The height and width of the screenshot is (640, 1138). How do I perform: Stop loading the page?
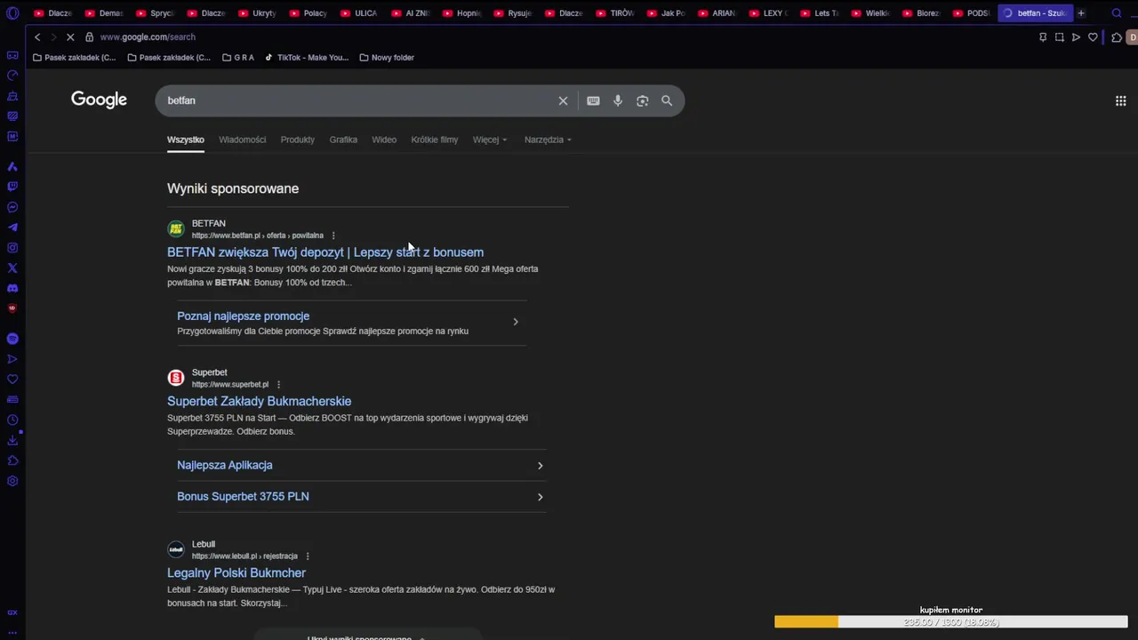[x=69, y=37]
